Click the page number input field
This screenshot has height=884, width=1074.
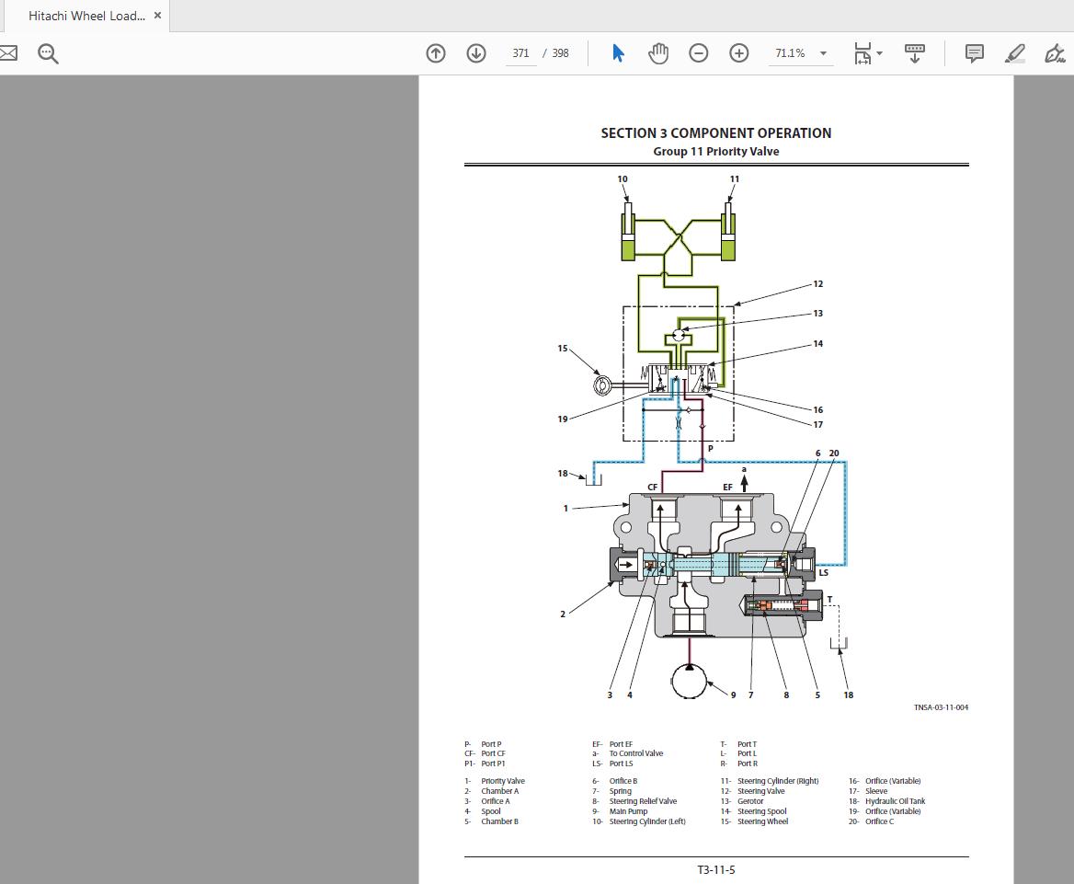coord(520,52)
